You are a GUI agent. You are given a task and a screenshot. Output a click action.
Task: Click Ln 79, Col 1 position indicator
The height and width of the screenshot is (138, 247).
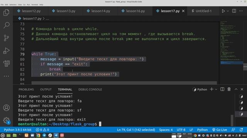point(136,130)
